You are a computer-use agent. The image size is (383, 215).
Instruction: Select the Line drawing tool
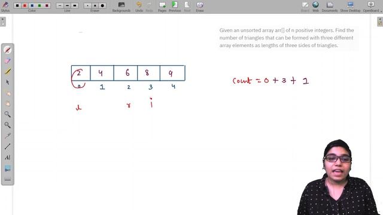[8, 146]
